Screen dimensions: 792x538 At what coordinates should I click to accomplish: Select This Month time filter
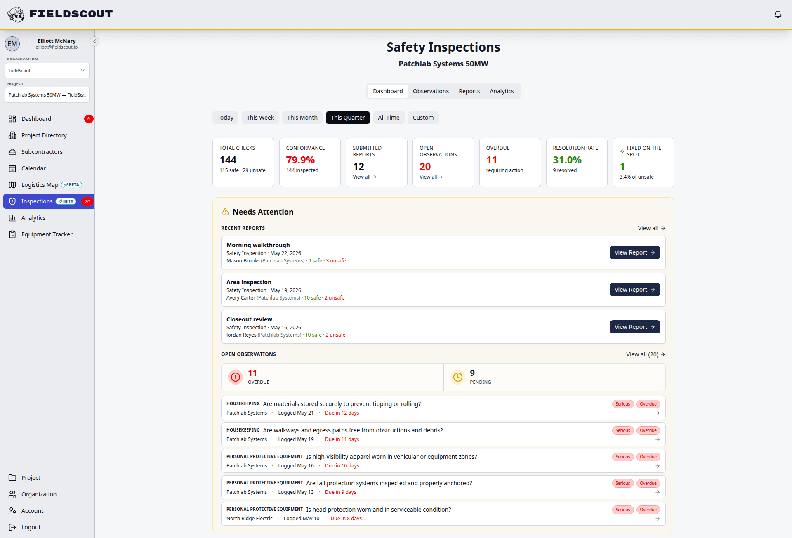point(302,118)
